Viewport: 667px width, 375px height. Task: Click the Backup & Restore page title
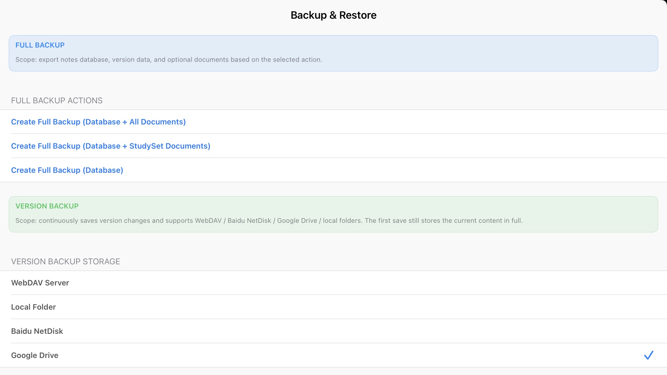333,15
